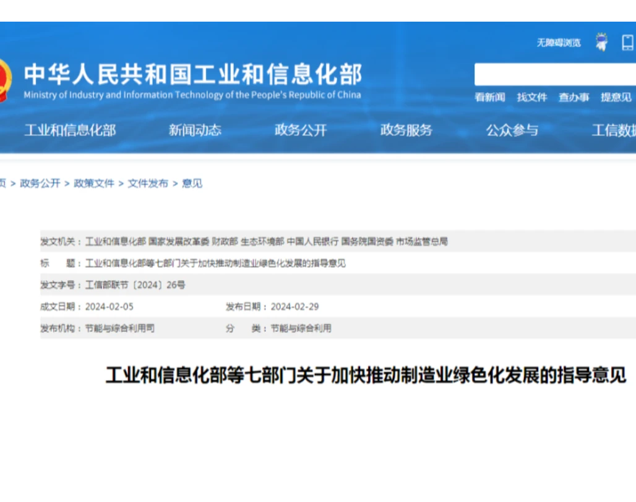The image size is (636, 502).
Task: Click 意见 in the breadcrumb trail
Action: click(x=191, y=183)
